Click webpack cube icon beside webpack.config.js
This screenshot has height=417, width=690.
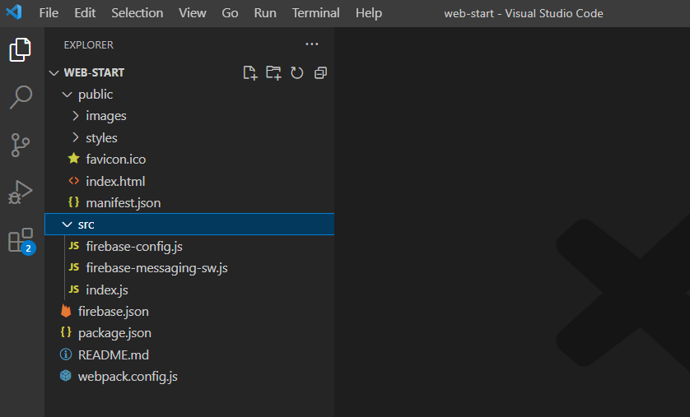(x=66, y=376)
